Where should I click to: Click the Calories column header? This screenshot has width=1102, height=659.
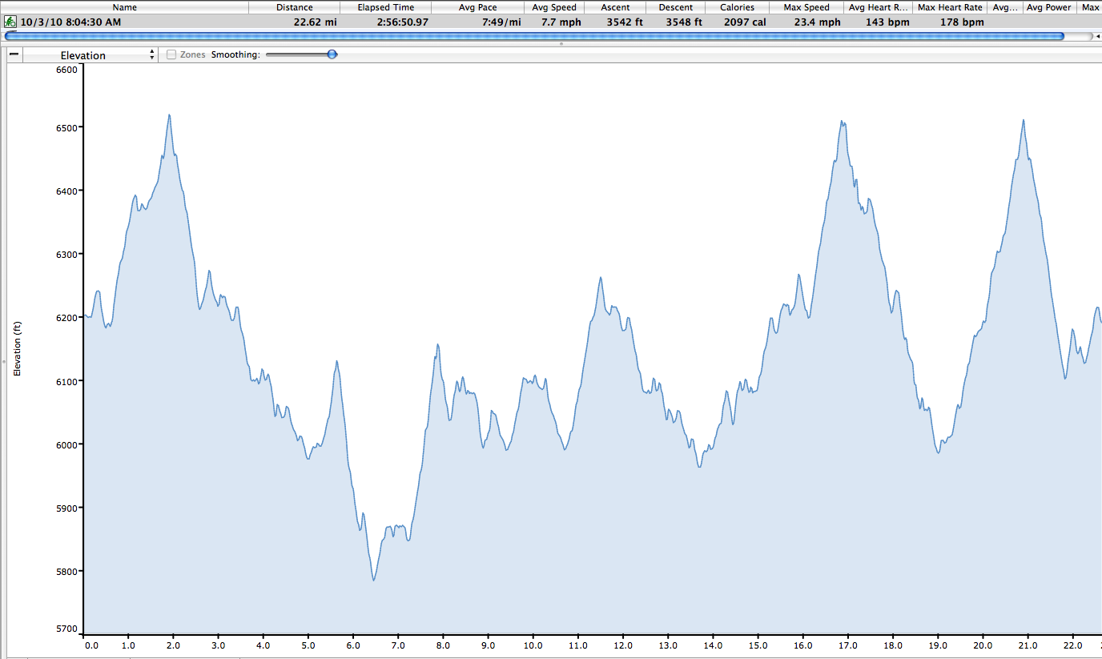click(x=737, y=7)
